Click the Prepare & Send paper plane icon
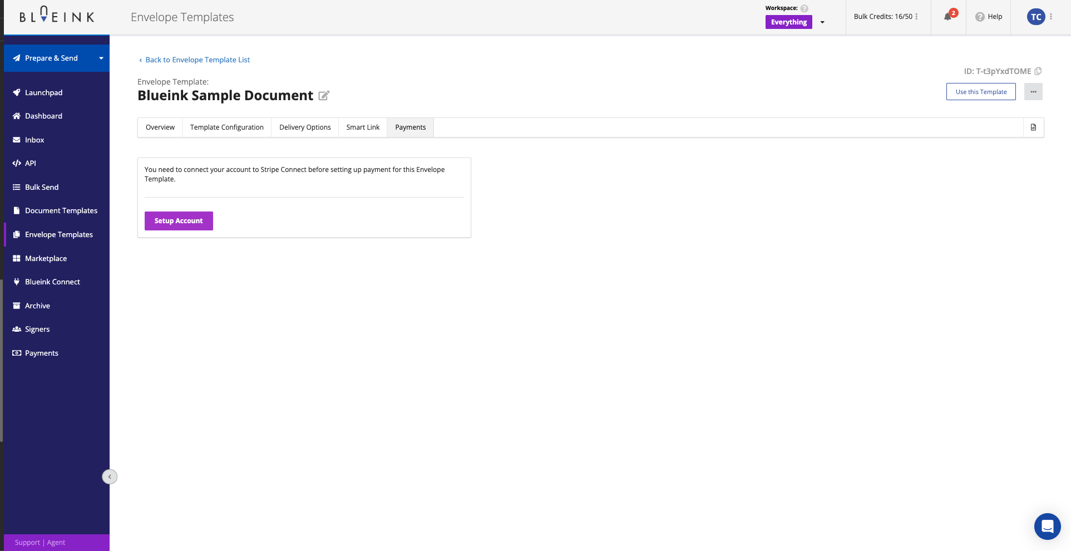1071x551 pixels. coord(17,58)
